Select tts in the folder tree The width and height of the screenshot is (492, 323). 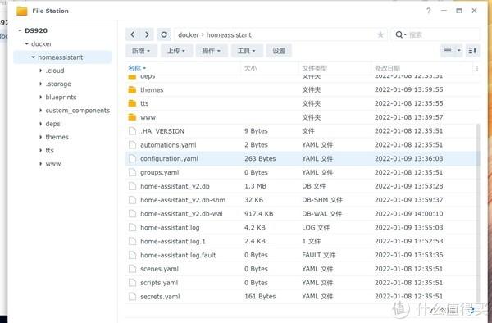point(49,151)
